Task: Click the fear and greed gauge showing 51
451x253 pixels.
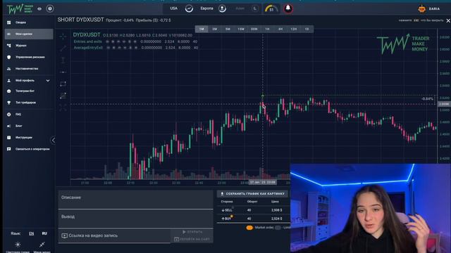Action: point(271,9)
